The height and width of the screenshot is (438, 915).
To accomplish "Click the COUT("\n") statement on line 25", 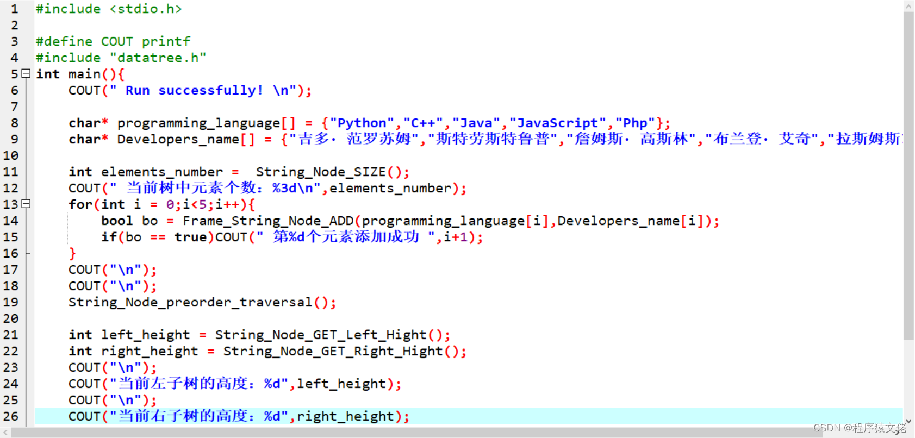I will [113, 401].
